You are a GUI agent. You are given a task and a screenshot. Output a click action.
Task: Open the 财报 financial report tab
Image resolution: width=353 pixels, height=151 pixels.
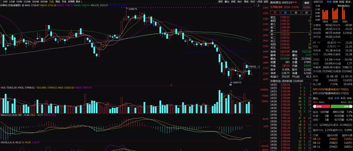[x=342, y=2]
